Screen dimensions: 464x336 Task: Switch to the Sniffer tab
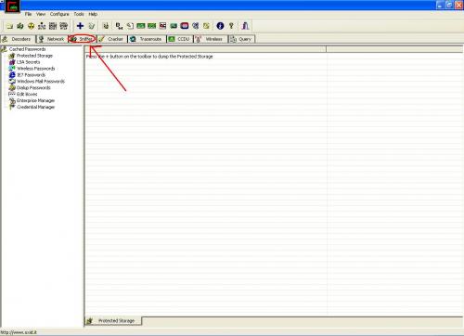[x=82, y=39]
